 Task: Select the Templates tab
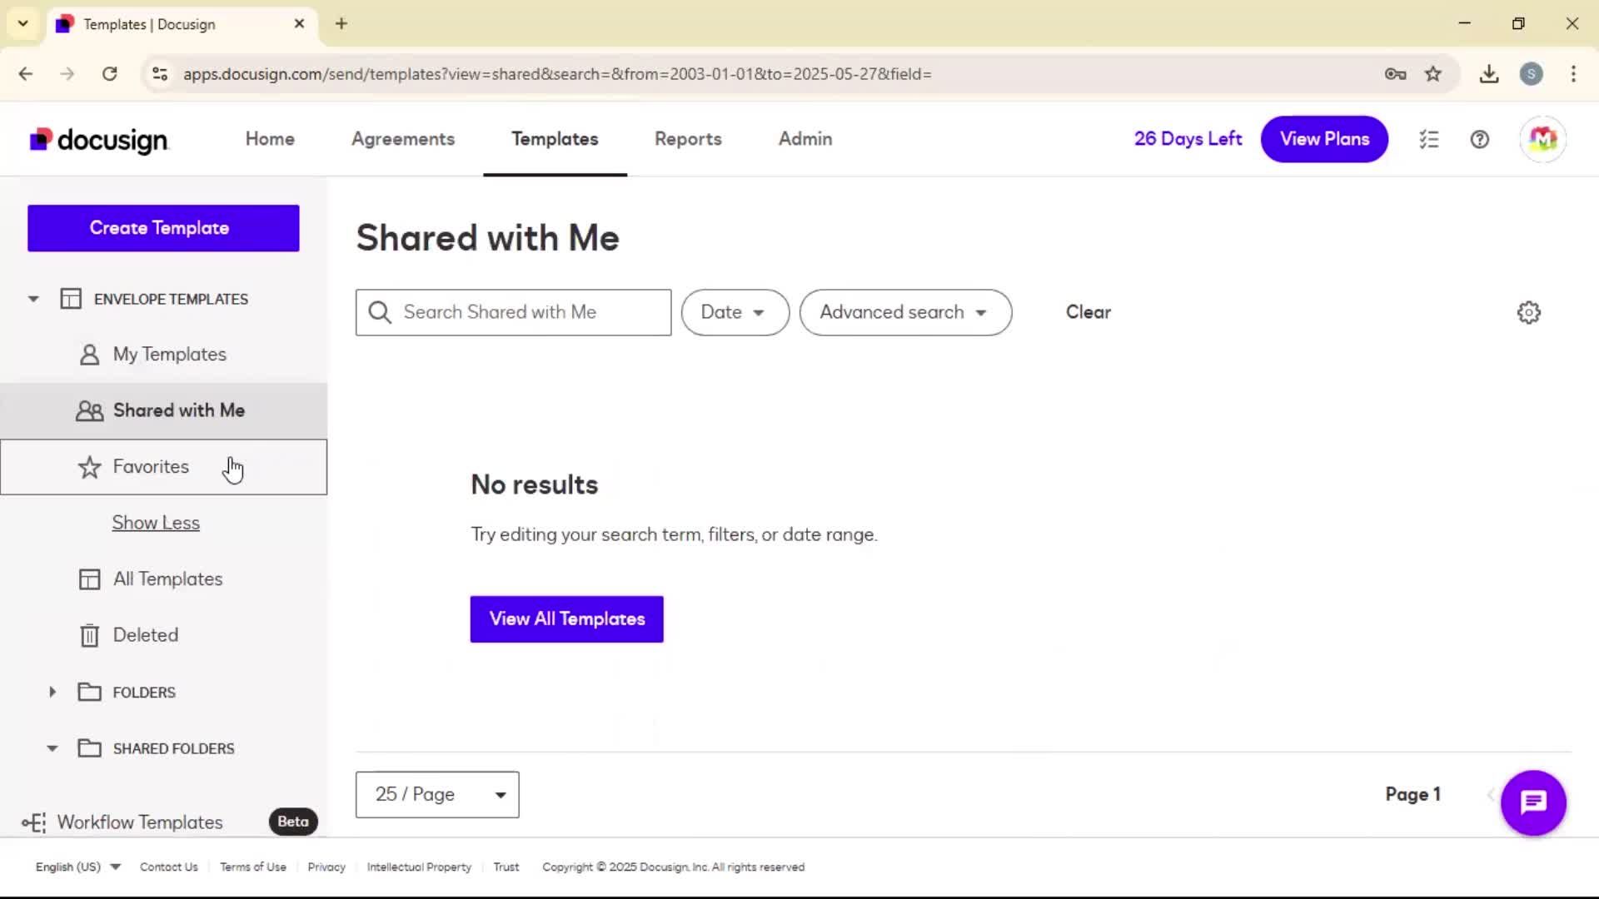[555, 139]
